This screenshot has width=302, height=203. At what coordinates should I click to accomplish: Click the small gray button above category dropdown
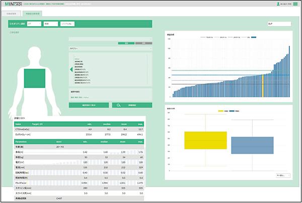tap(144, 44)
